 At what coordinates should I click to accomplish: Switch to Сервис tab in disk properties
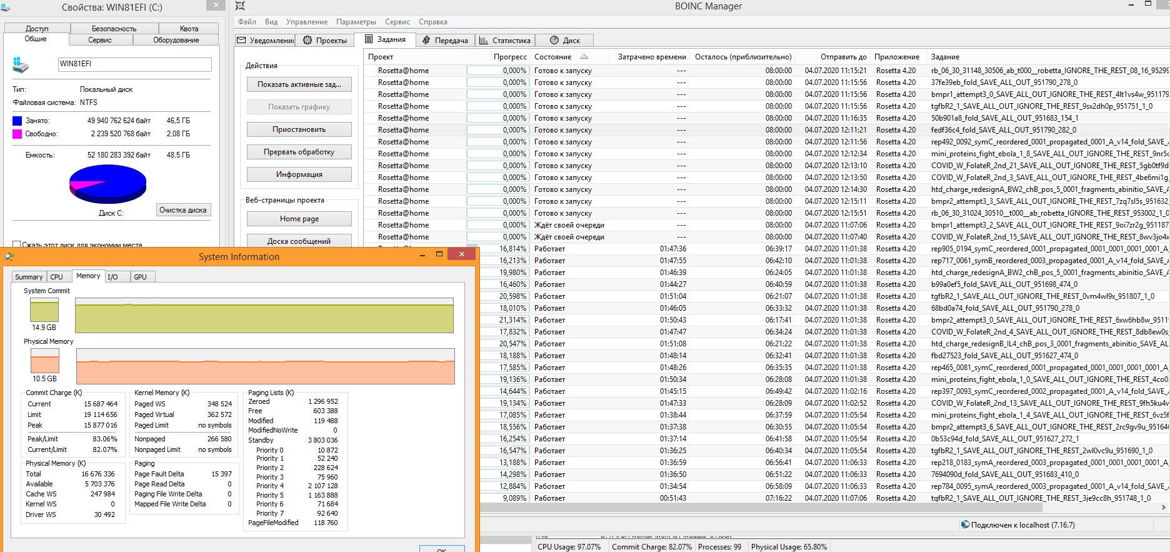pyautogui.click(x=100, y=40)
